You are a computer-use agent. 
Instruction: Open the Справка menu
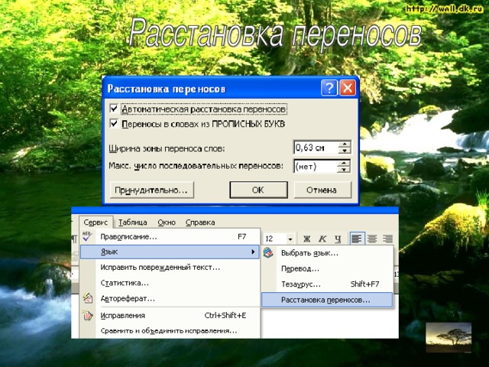pos(200,222)
